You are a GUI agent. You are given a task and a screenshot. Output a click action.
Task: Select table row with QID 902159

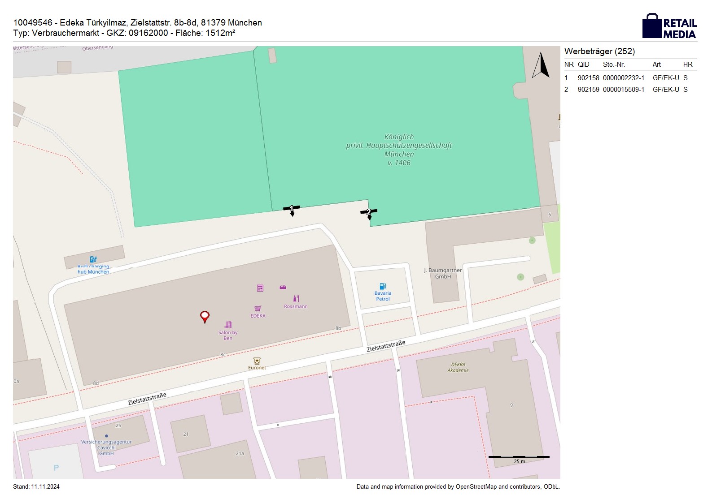coord(630,90)
